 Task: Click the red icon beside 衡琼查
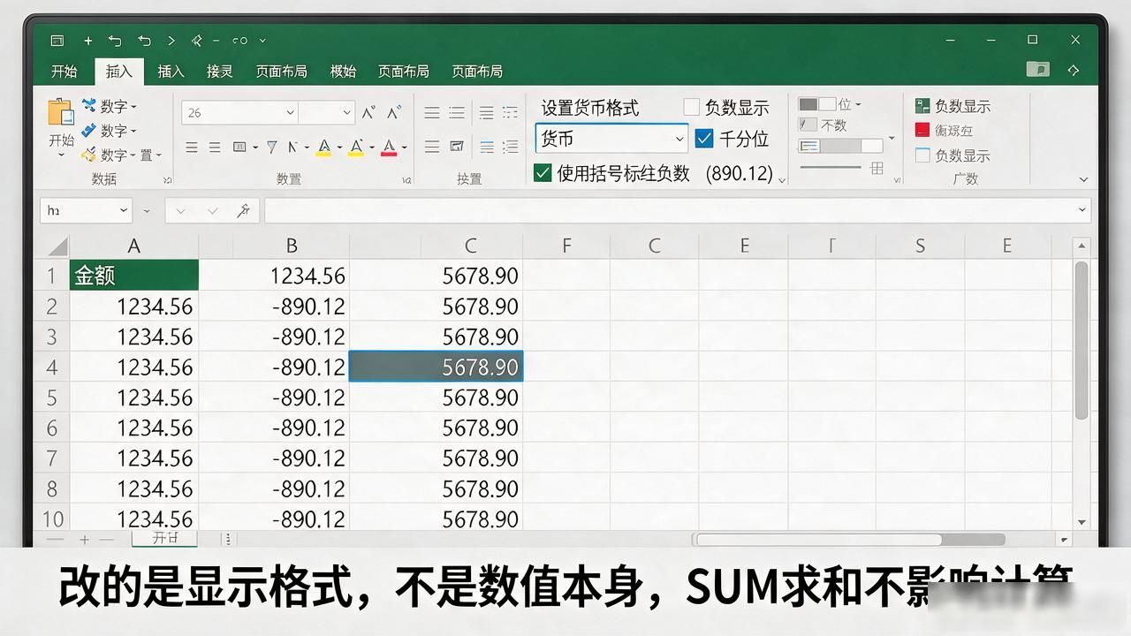tap(922, 130)
